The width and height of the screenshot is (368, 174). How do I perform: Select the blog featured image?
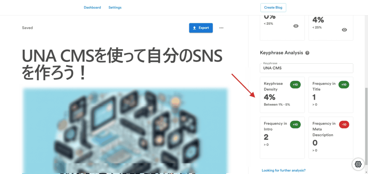click(125, 130)
